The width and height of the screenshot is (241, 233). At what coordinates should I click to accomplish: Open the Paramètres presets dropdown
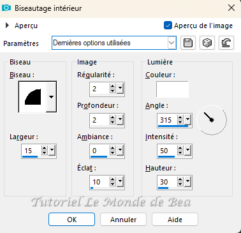coord(172,43)
